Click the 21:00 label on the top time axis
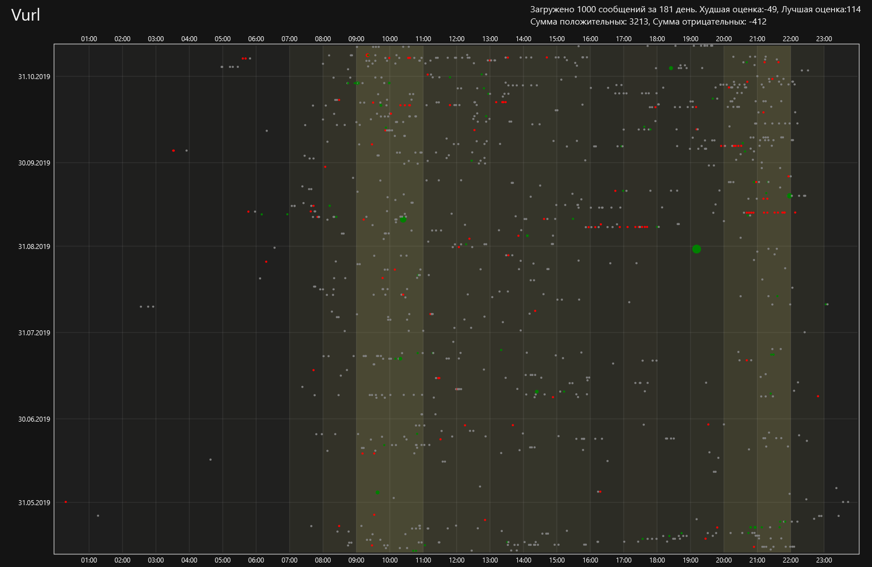This screenshot has height=567, width=872. point(757,38)
